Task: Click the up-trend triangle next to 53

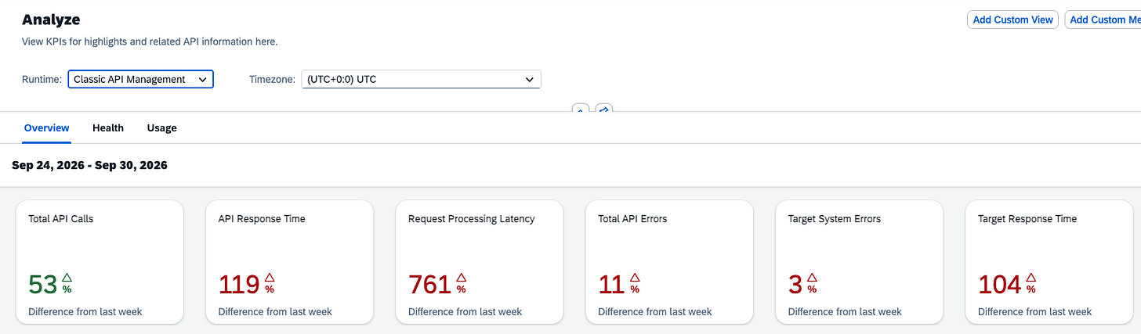Action: pyautogui.click(x=67, y=277)
